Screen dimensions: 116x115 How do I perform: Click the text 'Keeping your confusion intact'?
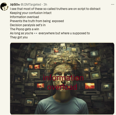click(31, 13)
